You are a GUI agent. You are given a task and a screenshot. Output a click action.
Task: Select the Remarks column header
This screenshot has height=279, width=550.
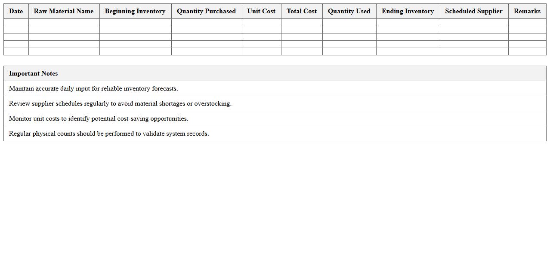coord(527,11)
